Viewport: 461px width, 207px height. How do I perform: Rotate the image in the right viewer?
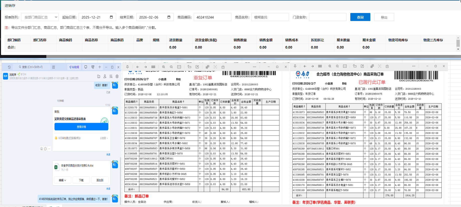tap(355, 66)
